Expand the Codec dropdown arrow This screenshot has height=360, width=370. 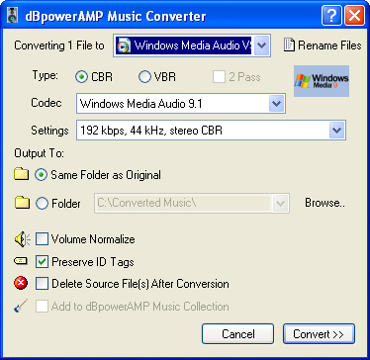276,104
